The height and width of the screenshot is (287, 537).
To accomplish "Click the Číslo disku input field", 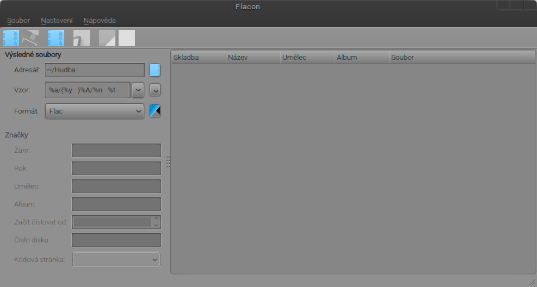I will (x=116, y=240).
